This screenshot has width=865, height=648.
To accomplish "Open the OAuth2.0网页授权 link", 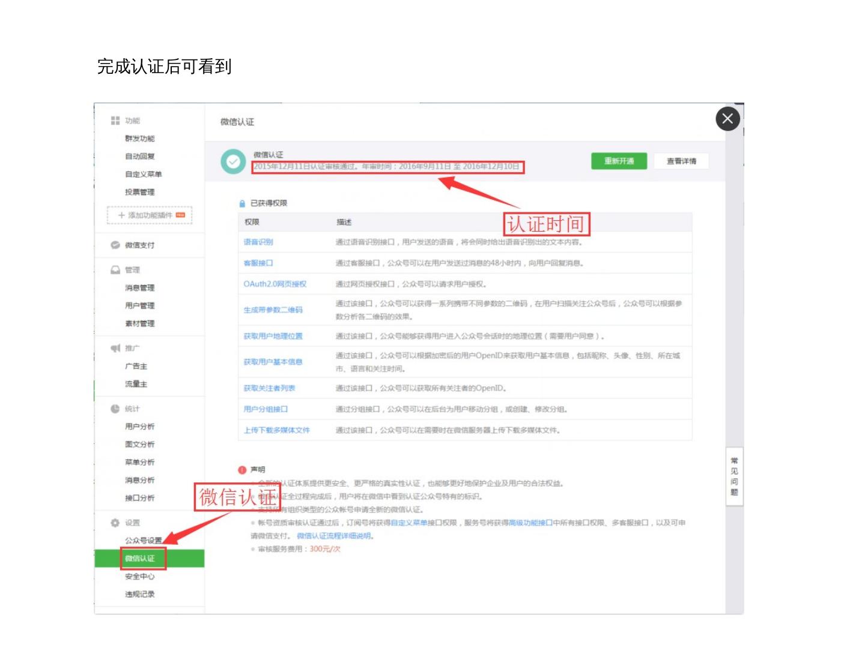I will pos(275,284).
